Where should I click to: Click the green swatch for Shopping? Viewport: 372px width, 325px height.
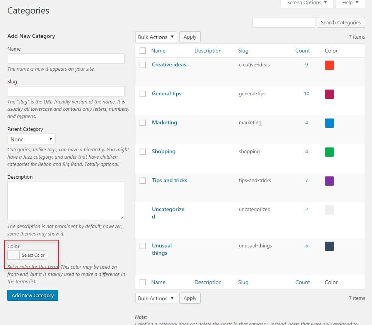pyautogui.click(x=329, y=152)
